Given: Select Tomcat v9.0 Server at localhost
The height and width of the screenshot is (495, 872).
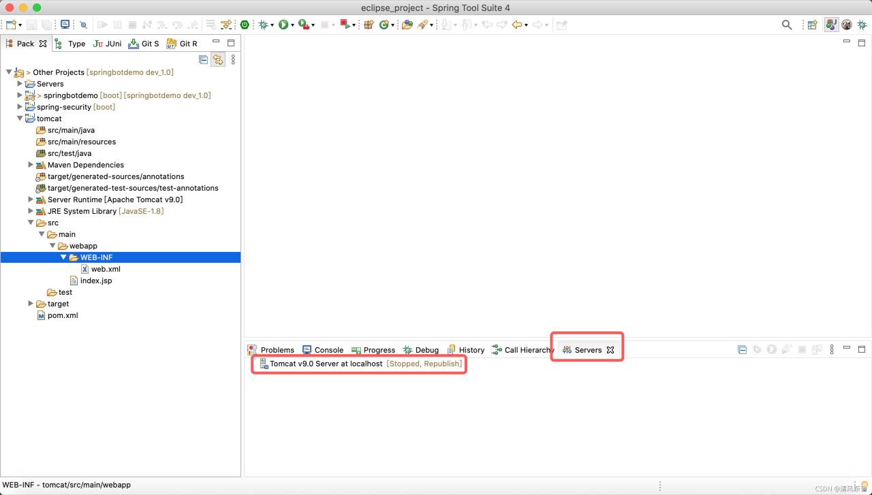Looking at the screenshot, I should tap(360, 364).
